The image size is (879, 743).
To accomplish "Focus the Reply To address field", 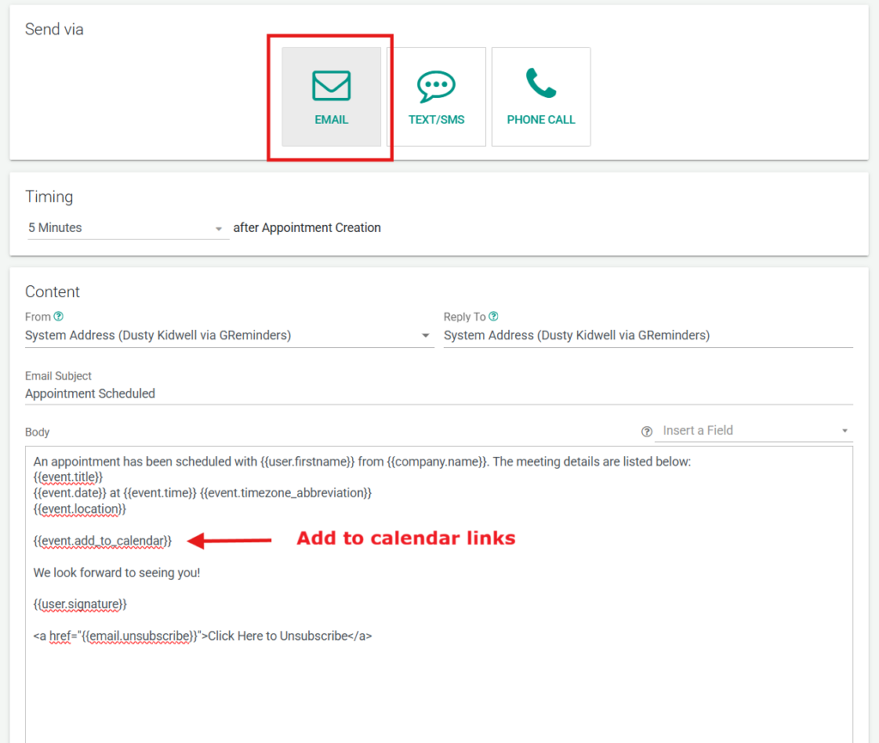I will click(647, 336).
